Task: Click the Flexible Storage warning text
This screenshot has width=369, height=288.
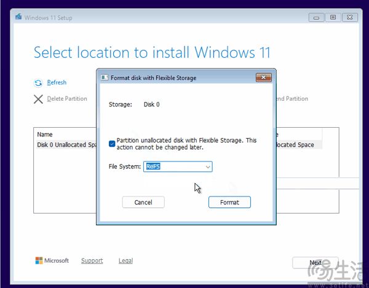Action: coord(186,144)
